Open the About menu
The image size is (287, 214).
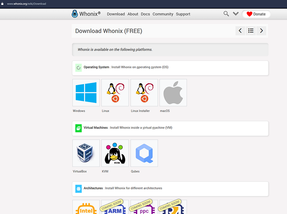tap(133, 14)
